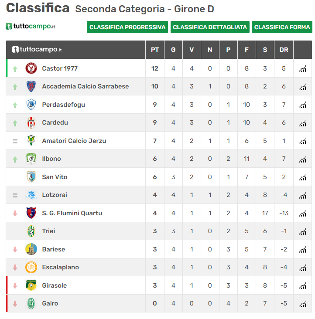Open the trend chart icon for Ilbono
Screen dimensions: 315x319
coord(303,159)
